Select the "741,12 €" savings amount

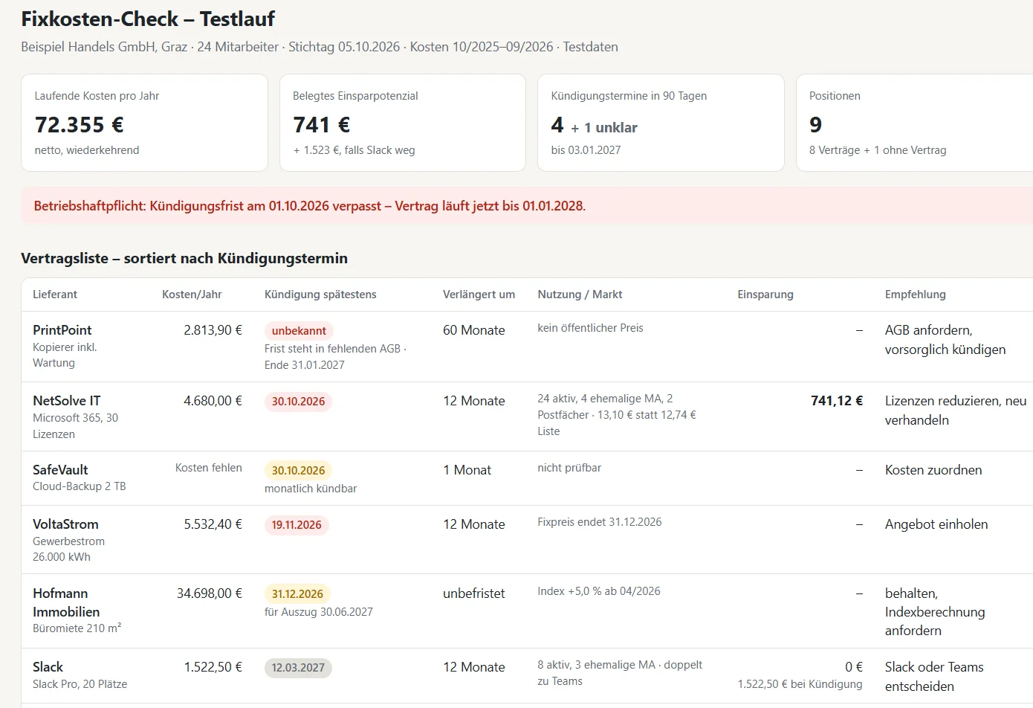[x=837, y=401]
